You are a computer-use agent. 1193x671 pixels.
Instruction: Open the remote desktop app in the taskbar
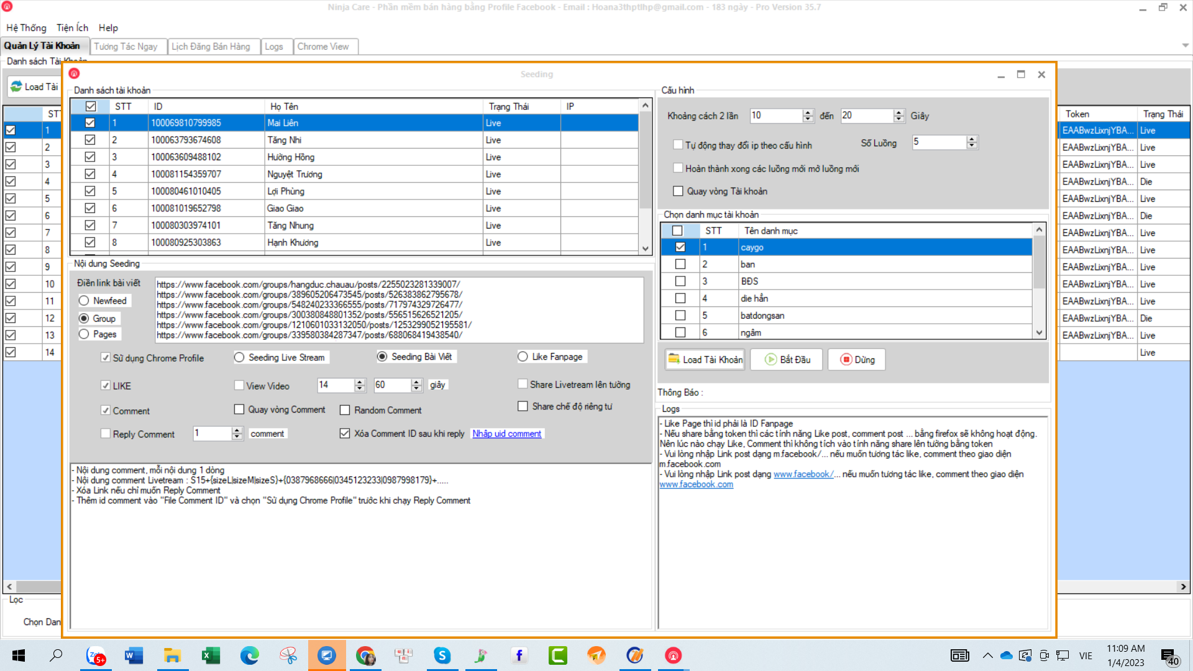click(326, 655)
